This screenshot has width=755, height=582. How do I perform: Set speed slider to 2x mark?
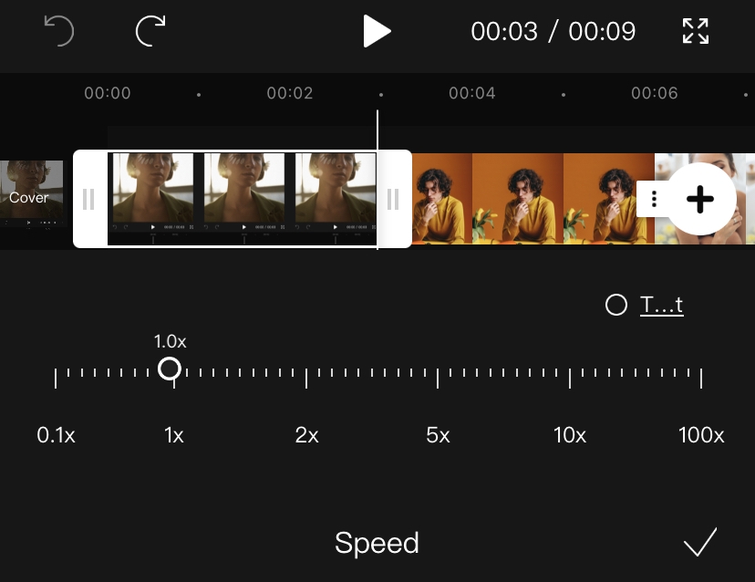click(306, 379)
